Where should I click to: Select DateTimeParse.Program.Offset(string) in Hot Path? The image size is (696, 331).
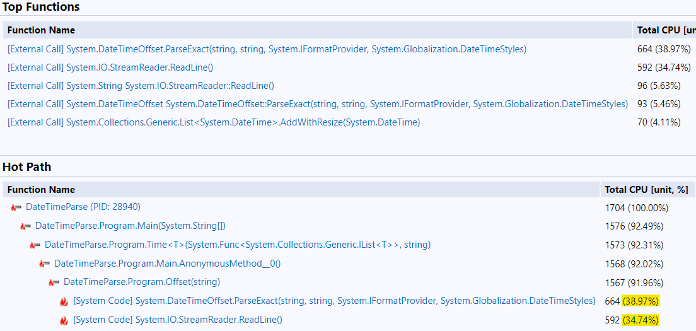(x=142, y=282)
